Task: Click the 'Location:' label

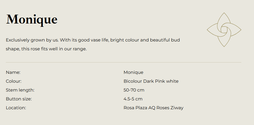Action: (16, 108)
